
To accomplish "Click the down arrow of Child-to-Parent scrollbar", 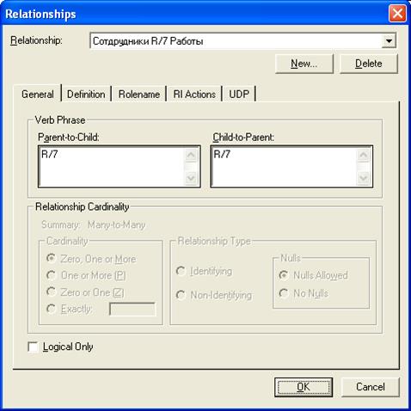I will coord(363,178).
